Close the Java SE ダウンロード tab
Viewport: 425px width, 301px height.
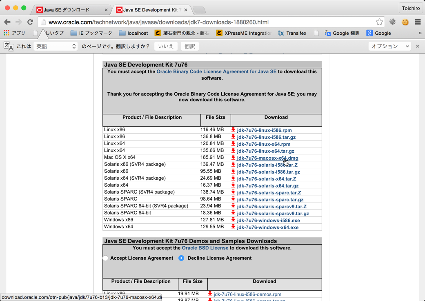point(106,10)
